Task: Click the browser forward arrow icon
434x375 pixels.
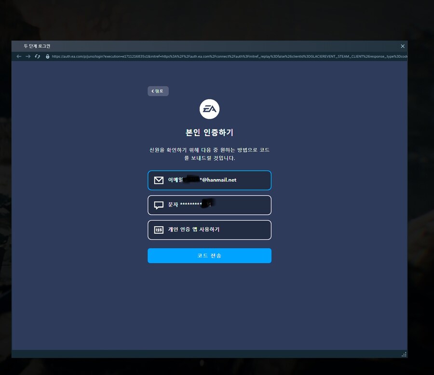Action: (x=28, y=56)
